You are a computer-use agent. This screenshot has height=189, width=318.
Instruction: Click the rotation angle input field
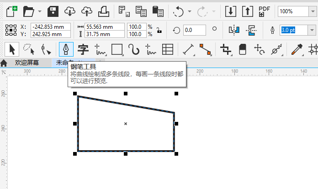pos(194,30)
